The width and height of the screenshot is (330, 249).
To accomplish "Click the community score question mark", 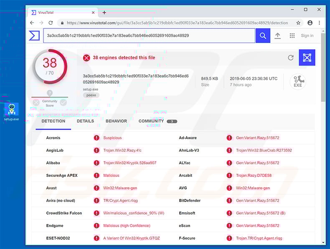I will (50, 93).
